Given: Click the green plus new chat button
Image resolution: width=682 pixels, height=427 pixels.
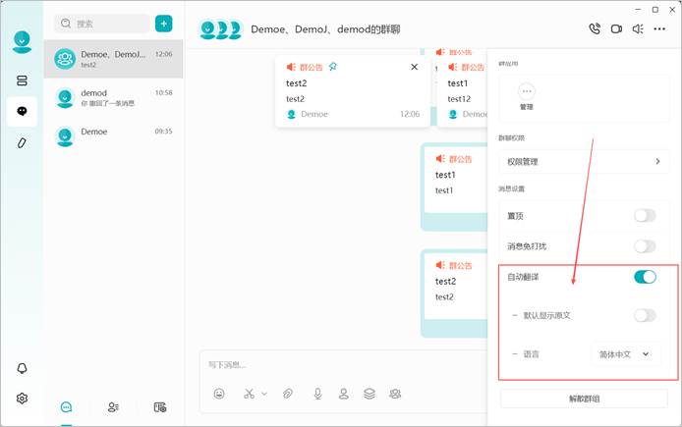Looking at the screenshot, I should pyautogui.click(x=163, y=24).
